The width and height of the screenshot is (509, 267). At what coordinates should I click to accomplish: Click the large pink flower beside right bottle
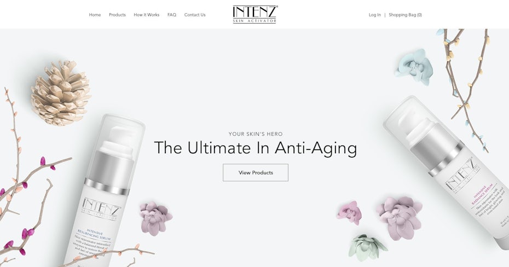[400, 217]
